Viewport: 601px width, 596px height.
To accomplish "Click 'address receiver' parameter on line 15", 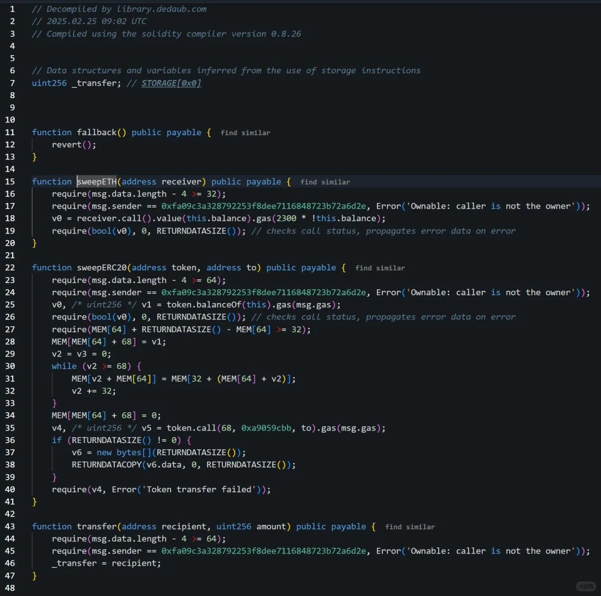I will (x=161, y=182).
